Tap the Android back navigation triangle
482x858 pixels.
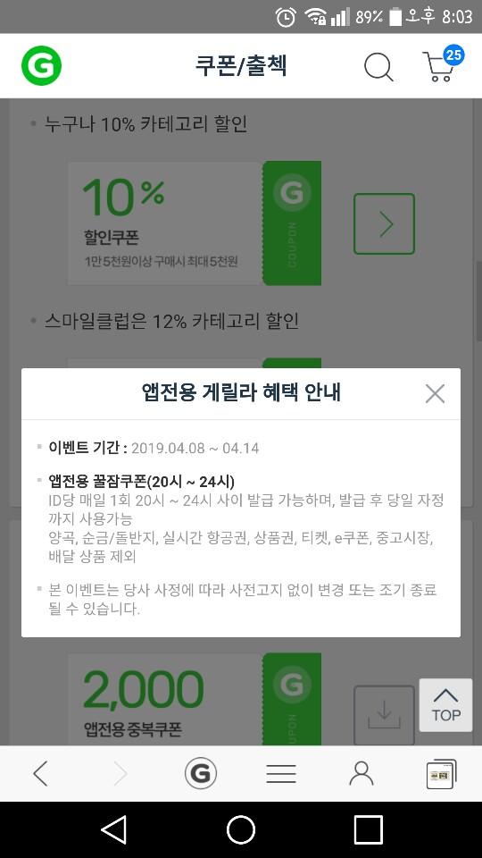pos(114,829)
